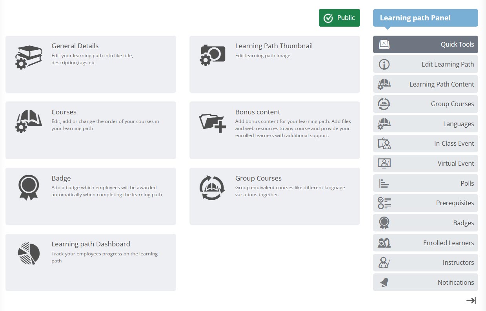This screenshot has height=311, width=486.
Task: Click the Badge ribbon icon tile
Action: pyautogui.click(x=29, y=187)
